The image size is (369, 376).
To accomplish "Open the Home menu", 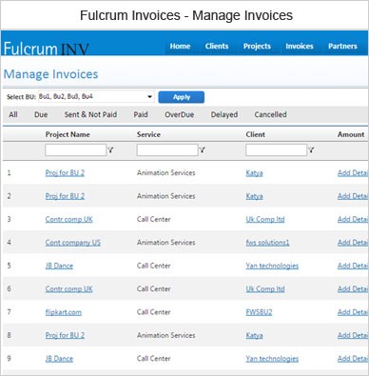I will coord(180,47).
